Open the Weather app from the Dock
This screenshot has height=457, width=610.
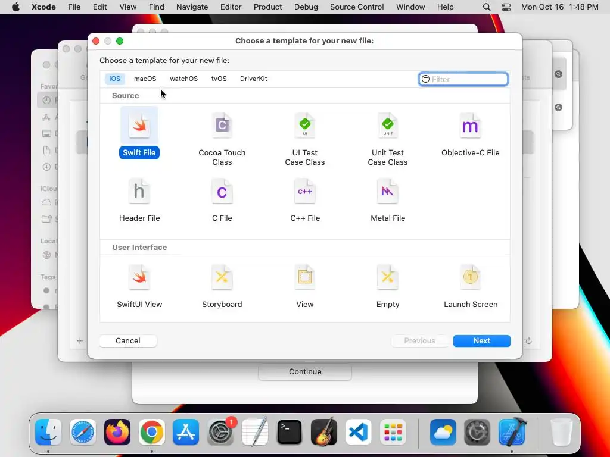click(x=443, y=432)
